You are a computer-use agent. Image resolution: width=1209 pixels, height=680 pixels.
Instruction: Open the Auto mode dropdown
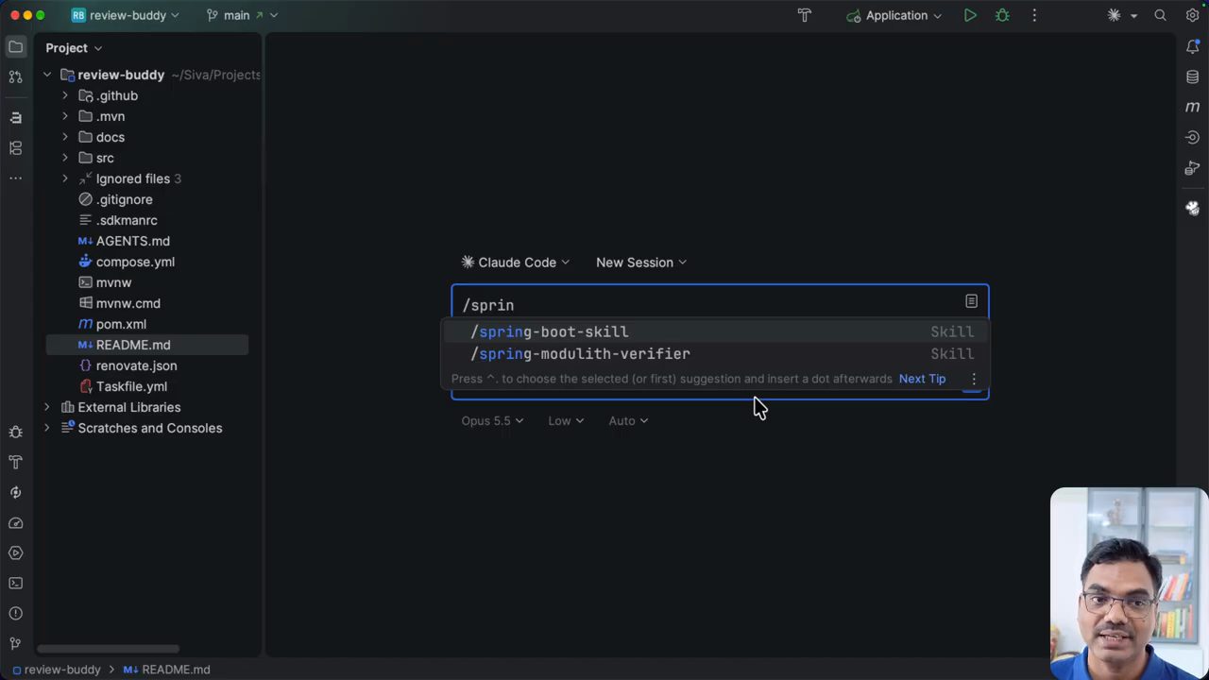[x=628, y=420]
